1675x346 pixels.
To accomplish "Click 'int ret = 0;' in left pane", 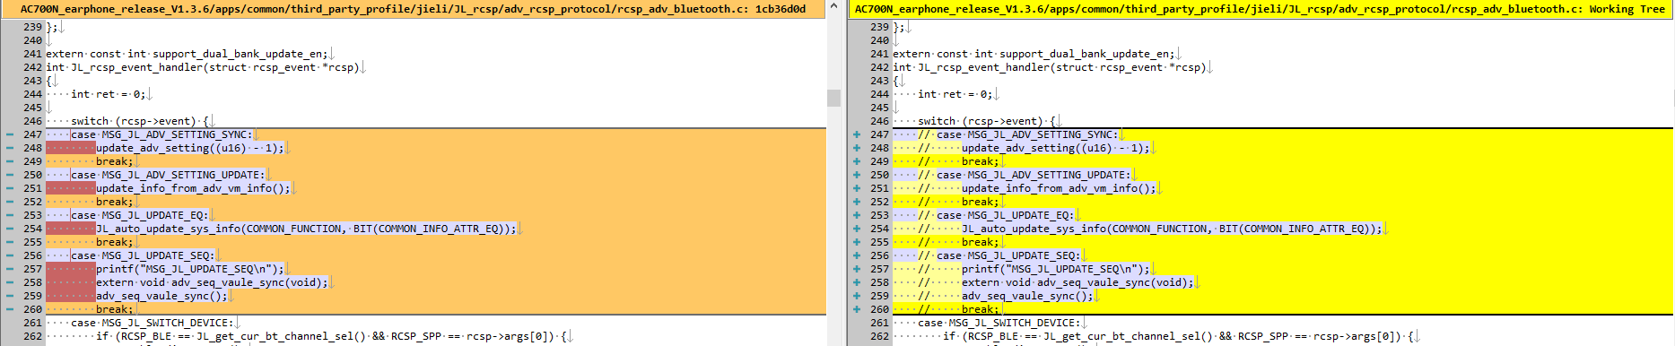I will [x=108, y=94].
